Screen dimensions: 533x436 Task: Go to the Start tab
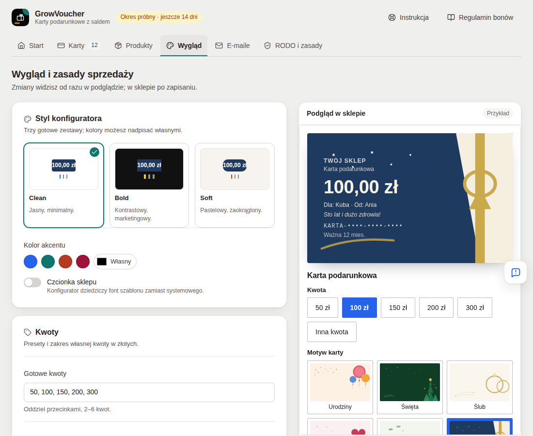pos(31,46)
